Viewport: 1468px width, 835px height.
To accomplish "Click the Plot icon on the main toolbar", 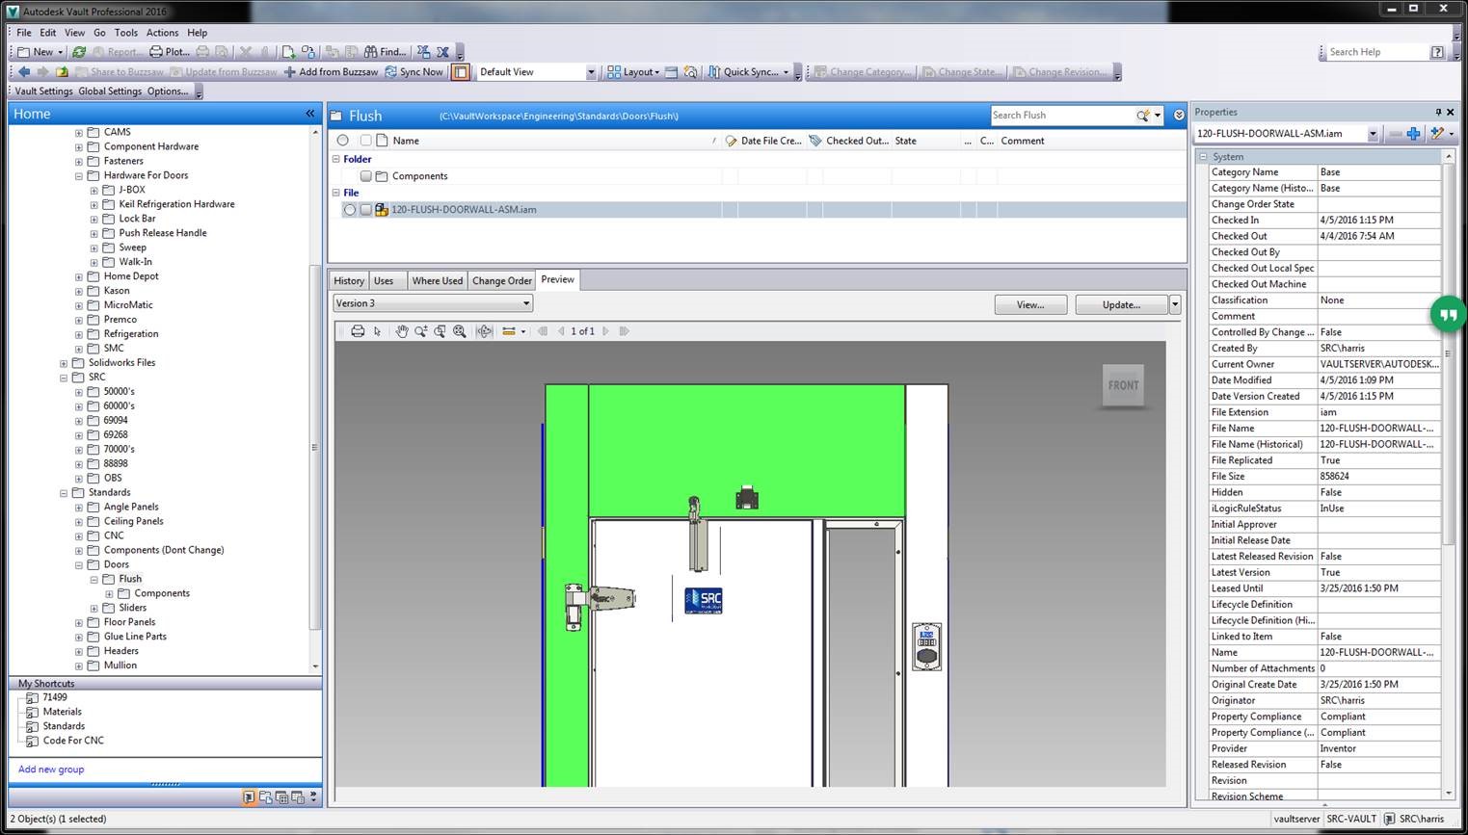I will (x=155, y=51).
